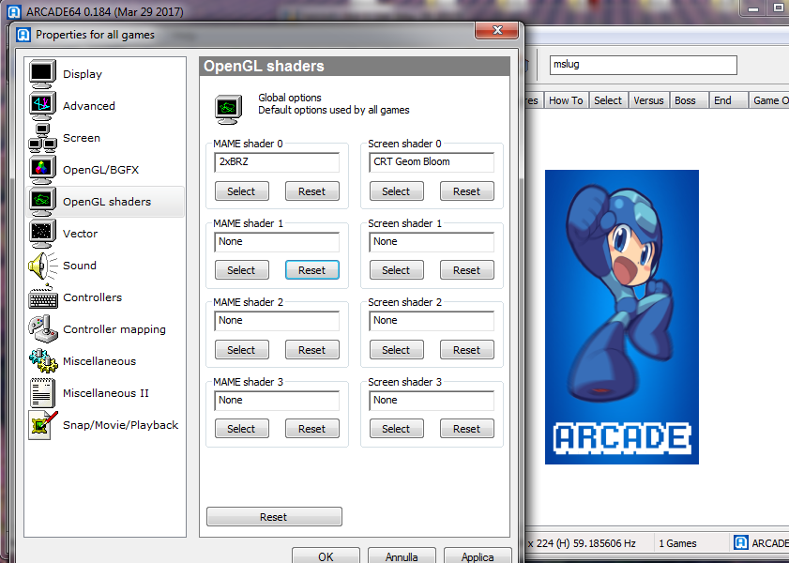Click the MAME shader 1 None field
Viewport: 789px width, 563px height.
coord(277,241)
